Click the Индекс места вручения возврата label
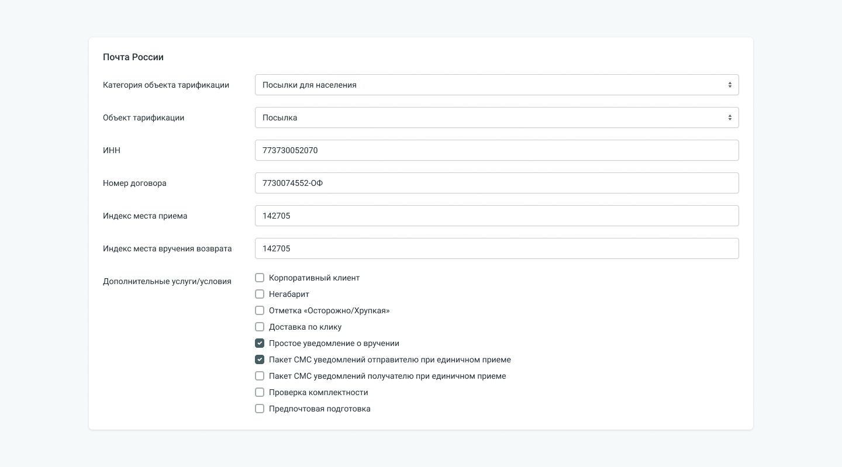842x467 pixels. click(x=167, y=248)
